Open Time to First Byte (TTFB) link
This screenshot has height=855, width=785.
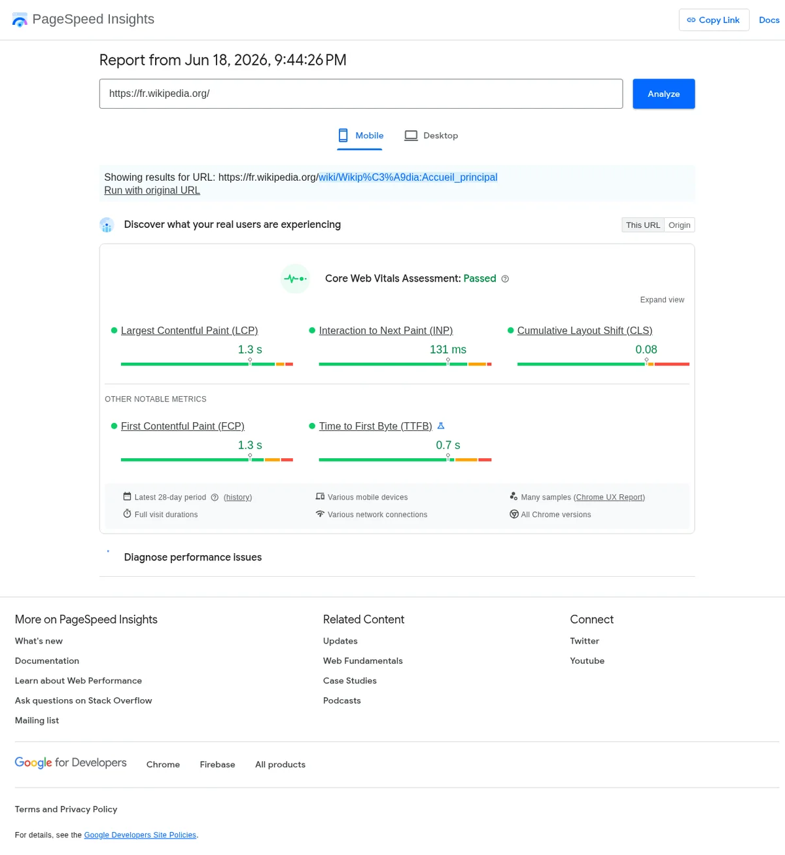pyautogui.click(x=375, y=426)
